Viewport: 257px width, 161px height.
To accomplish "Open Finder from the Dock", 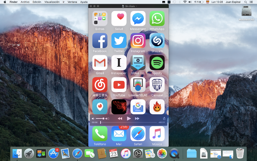I will pyautogui.click(x=17, y=154).
